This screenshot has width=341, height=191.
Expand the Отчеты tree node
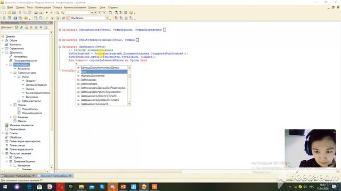3,133
